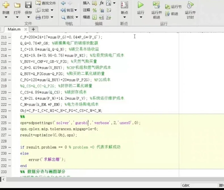Expand the Print (打印) dropdown arrow
Viewport: 224px width, 190px height.
[52, 17]
